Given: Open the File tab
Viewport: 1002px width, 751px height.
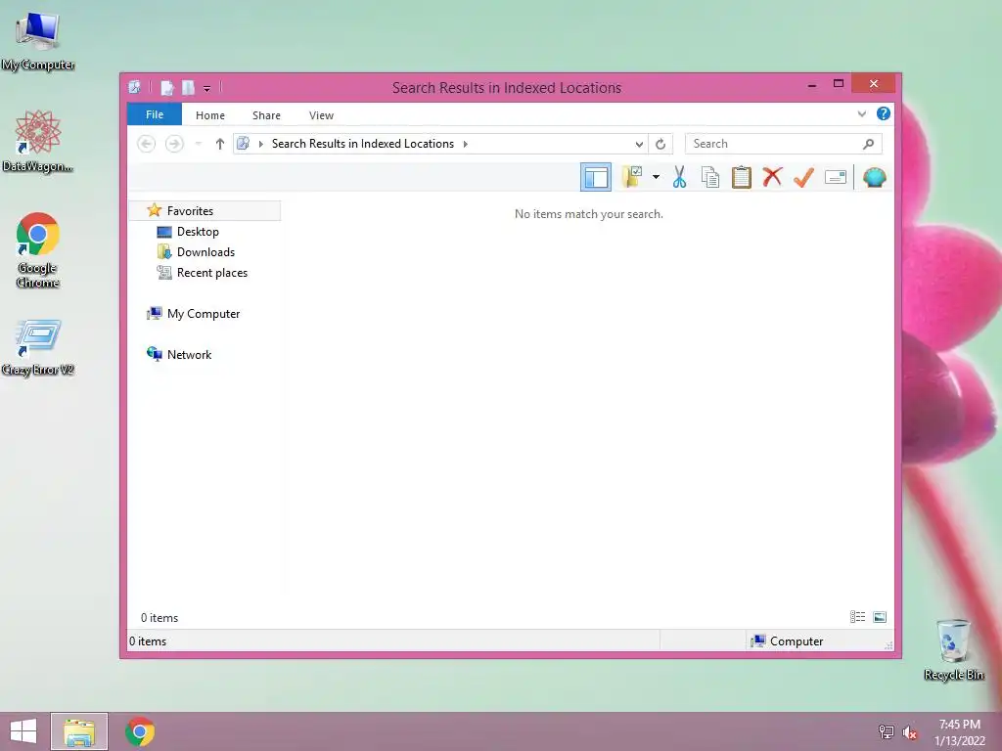Looking at the screenshot, I should tap(155, 115).
